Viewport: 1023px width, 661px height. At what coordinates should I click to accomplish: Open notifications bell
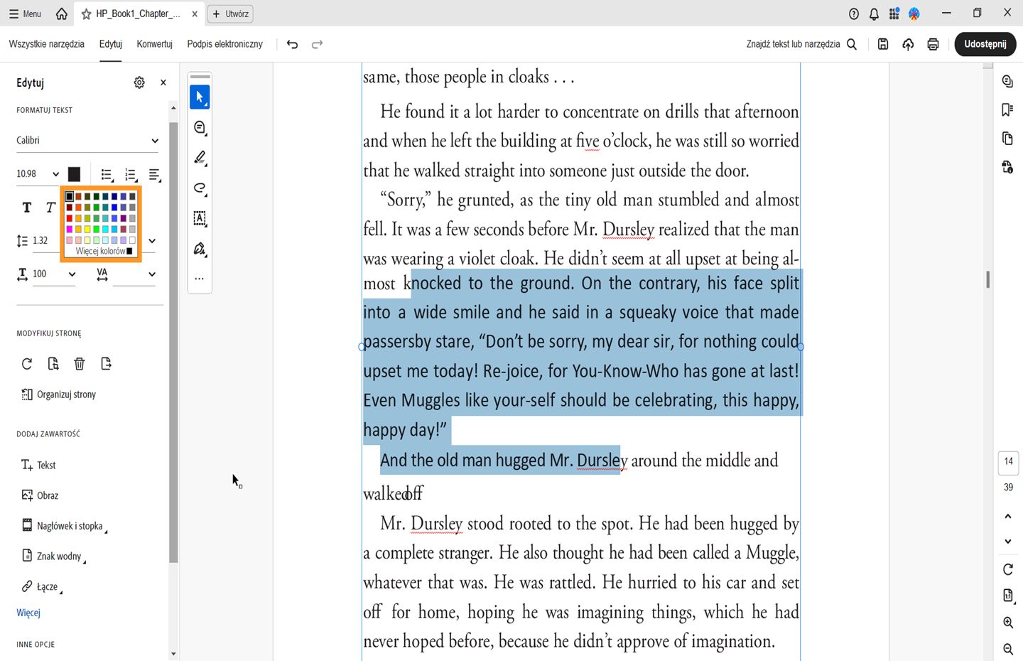874,14
